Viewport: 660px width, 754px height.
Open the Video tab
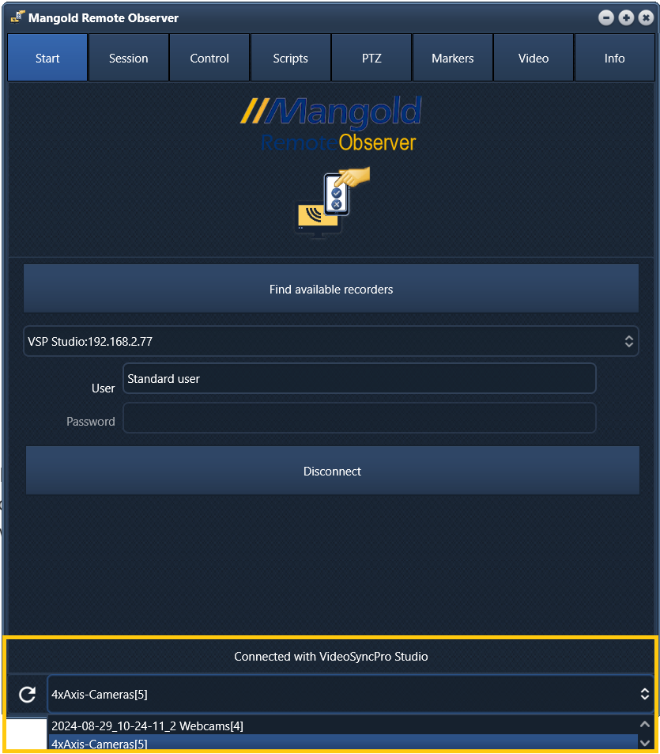pyautogui.click(x=534, y=58)
